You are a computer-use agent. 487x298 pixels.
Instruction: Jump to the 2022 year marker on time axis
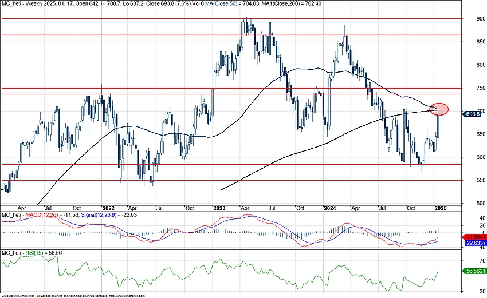pyautogui.click(x=108, y=209)
